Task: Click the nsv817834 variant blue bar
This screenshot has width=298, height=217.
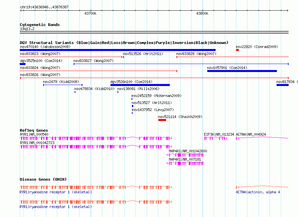Action: (x=282, y=85)
